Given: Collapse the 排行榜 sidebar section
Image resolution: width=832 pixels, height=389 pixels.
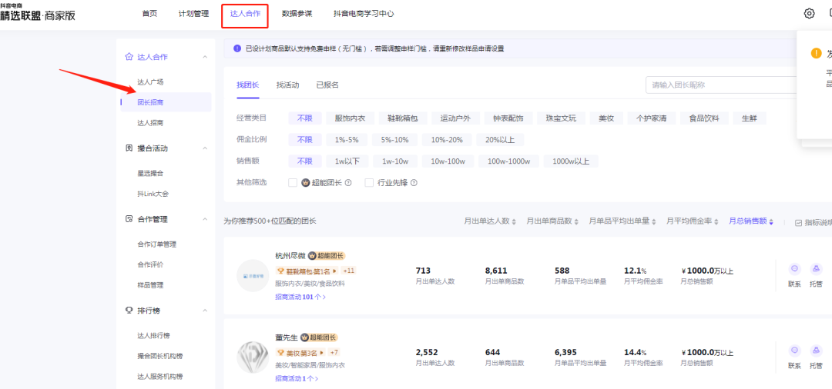Looking at the screenshot, I should [204, 311].
